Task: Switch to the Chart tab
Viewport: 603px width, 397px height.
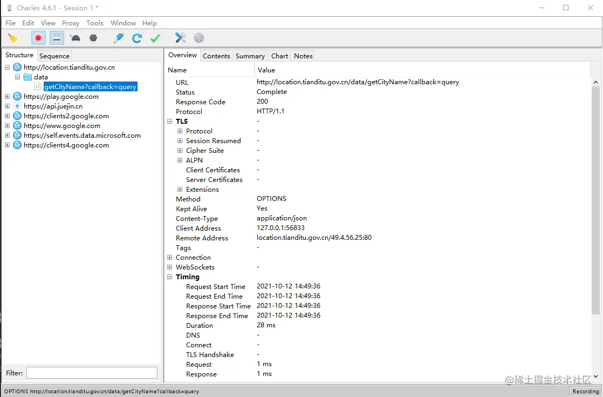Action: pyautogui.click(x=279, y=56)
